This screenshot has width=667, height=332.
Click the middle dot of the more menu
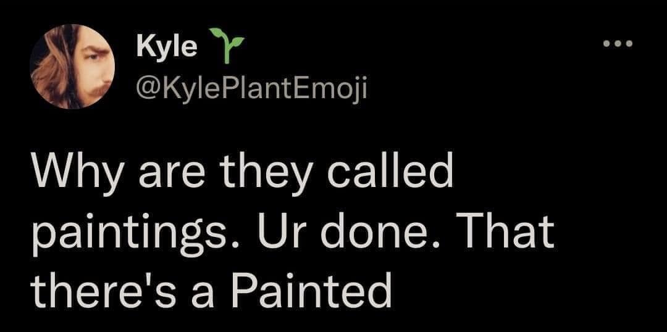click(618, 46)
